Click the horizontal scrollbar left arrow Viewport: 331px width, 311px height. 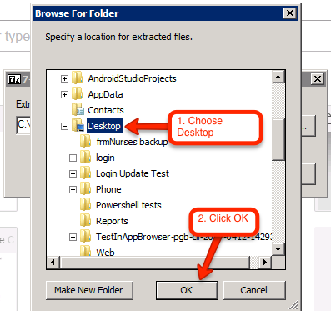pyautogui.click(x=53, y=262)
